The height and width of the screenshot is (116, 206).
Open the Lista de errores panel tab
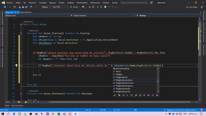(17, 105)
